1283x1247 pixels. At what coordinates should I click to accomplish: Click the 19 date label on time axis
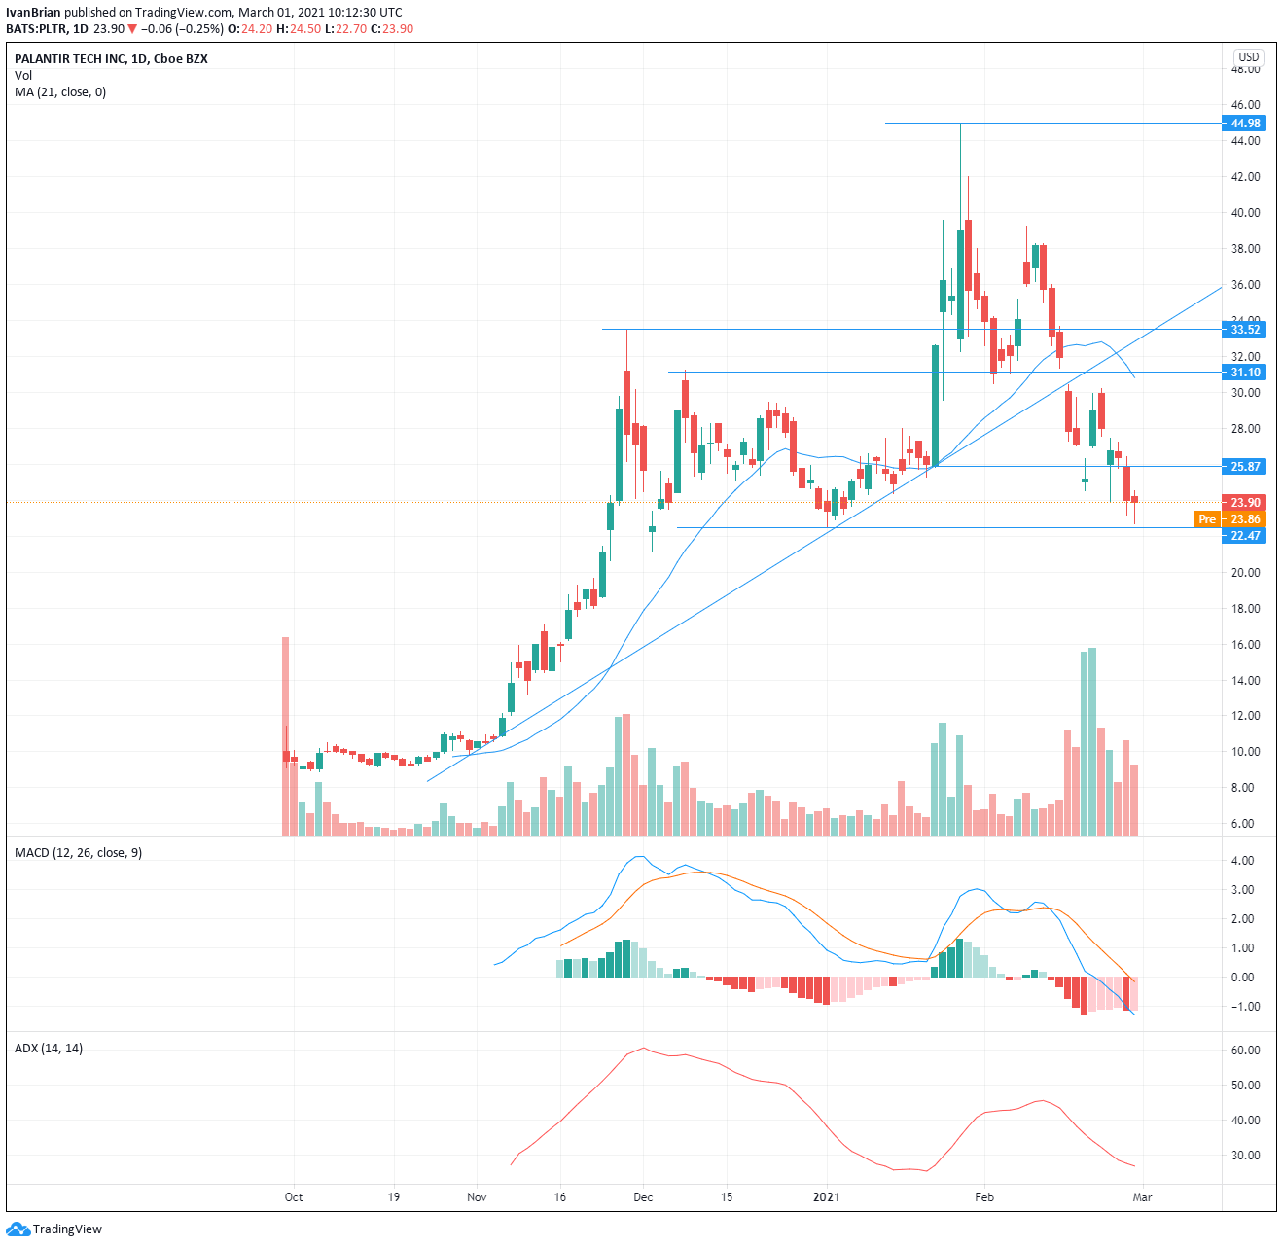tap(393, 1197)
